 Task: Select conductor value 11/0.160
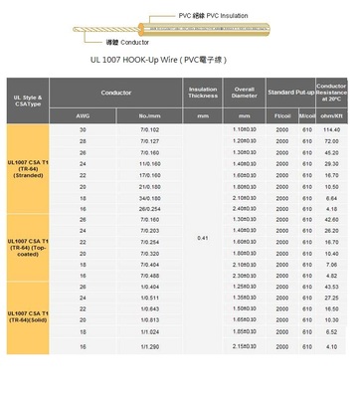pyautogui.click(x=150, y=164)
